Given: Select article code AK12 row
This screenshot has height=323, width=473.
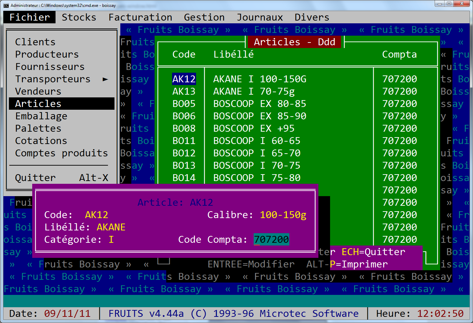Looking at the screenshot, I should 184,79.
